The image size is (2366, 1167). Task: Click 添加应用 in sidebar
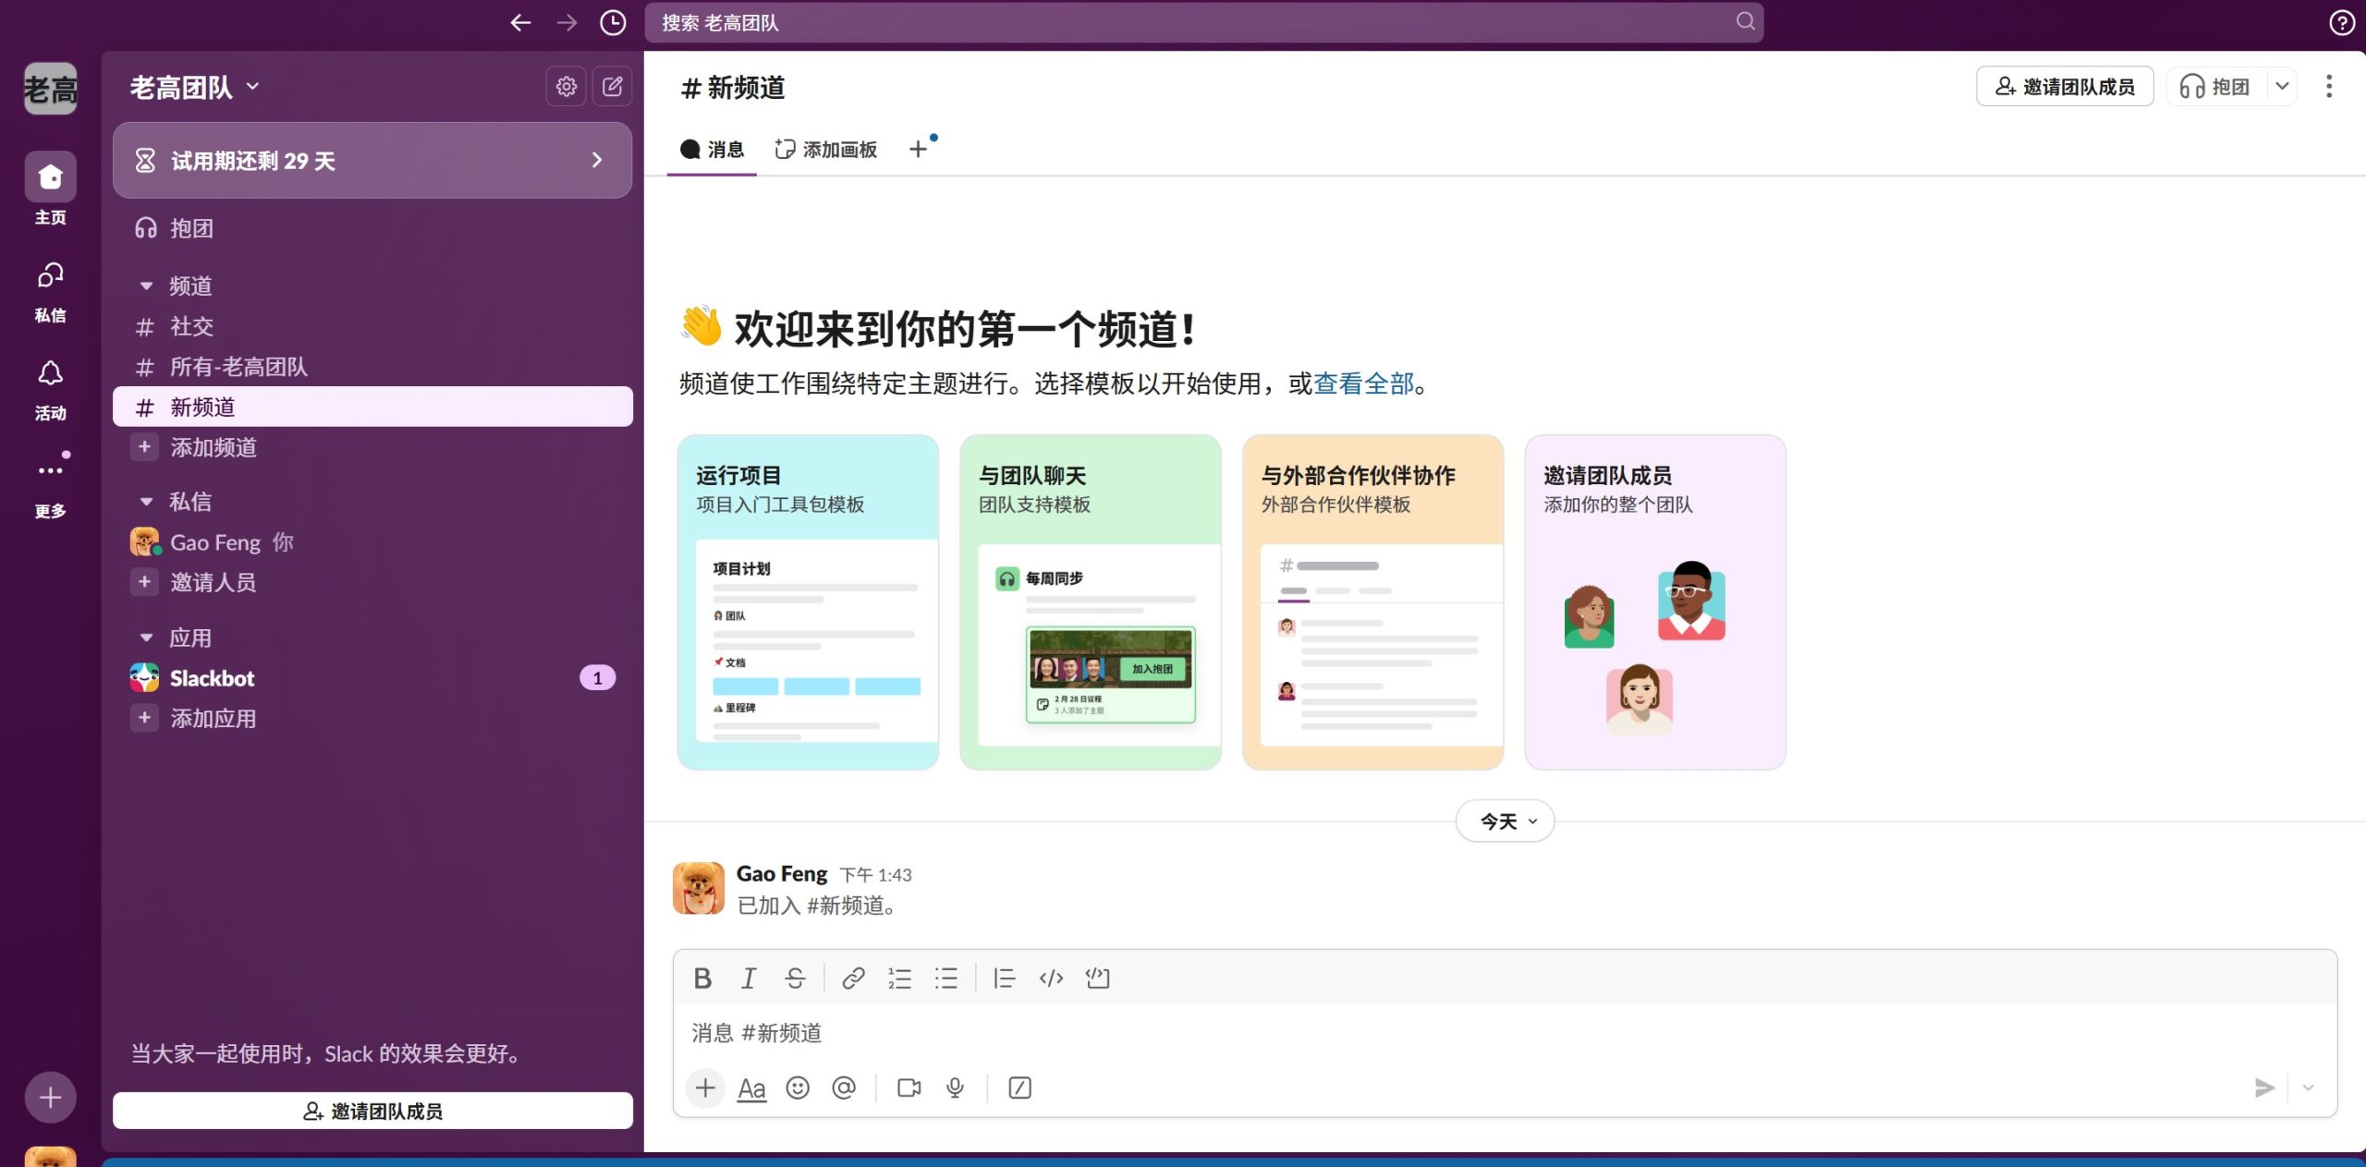point(372,718)
